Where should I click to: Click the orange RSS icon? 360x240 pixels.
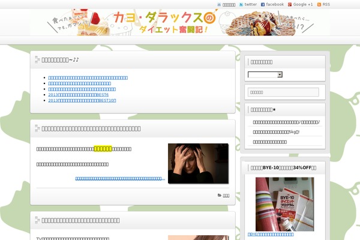[319, 5]
